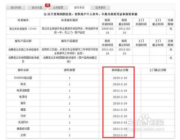Select date 2011-2-19 in the 键盘 row
The height and width of the screenshot is (140, 180).
120,110
